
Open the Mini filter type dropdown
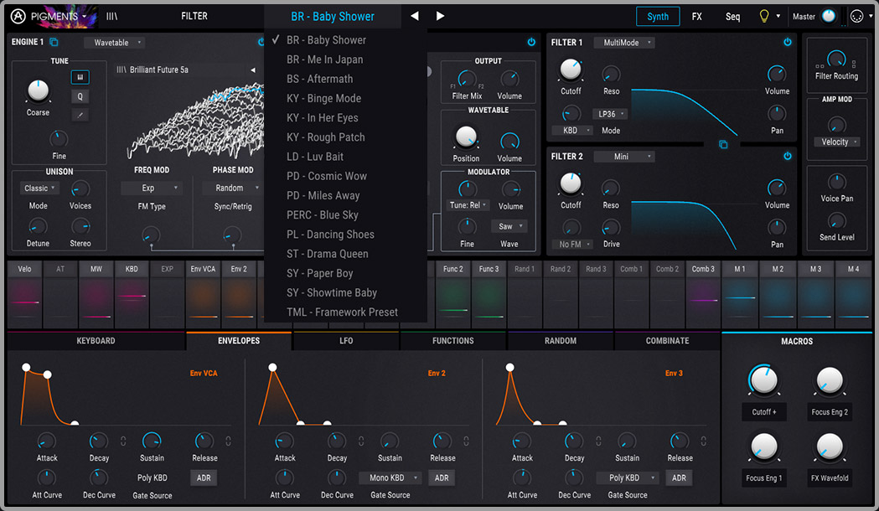click(624, 157)
